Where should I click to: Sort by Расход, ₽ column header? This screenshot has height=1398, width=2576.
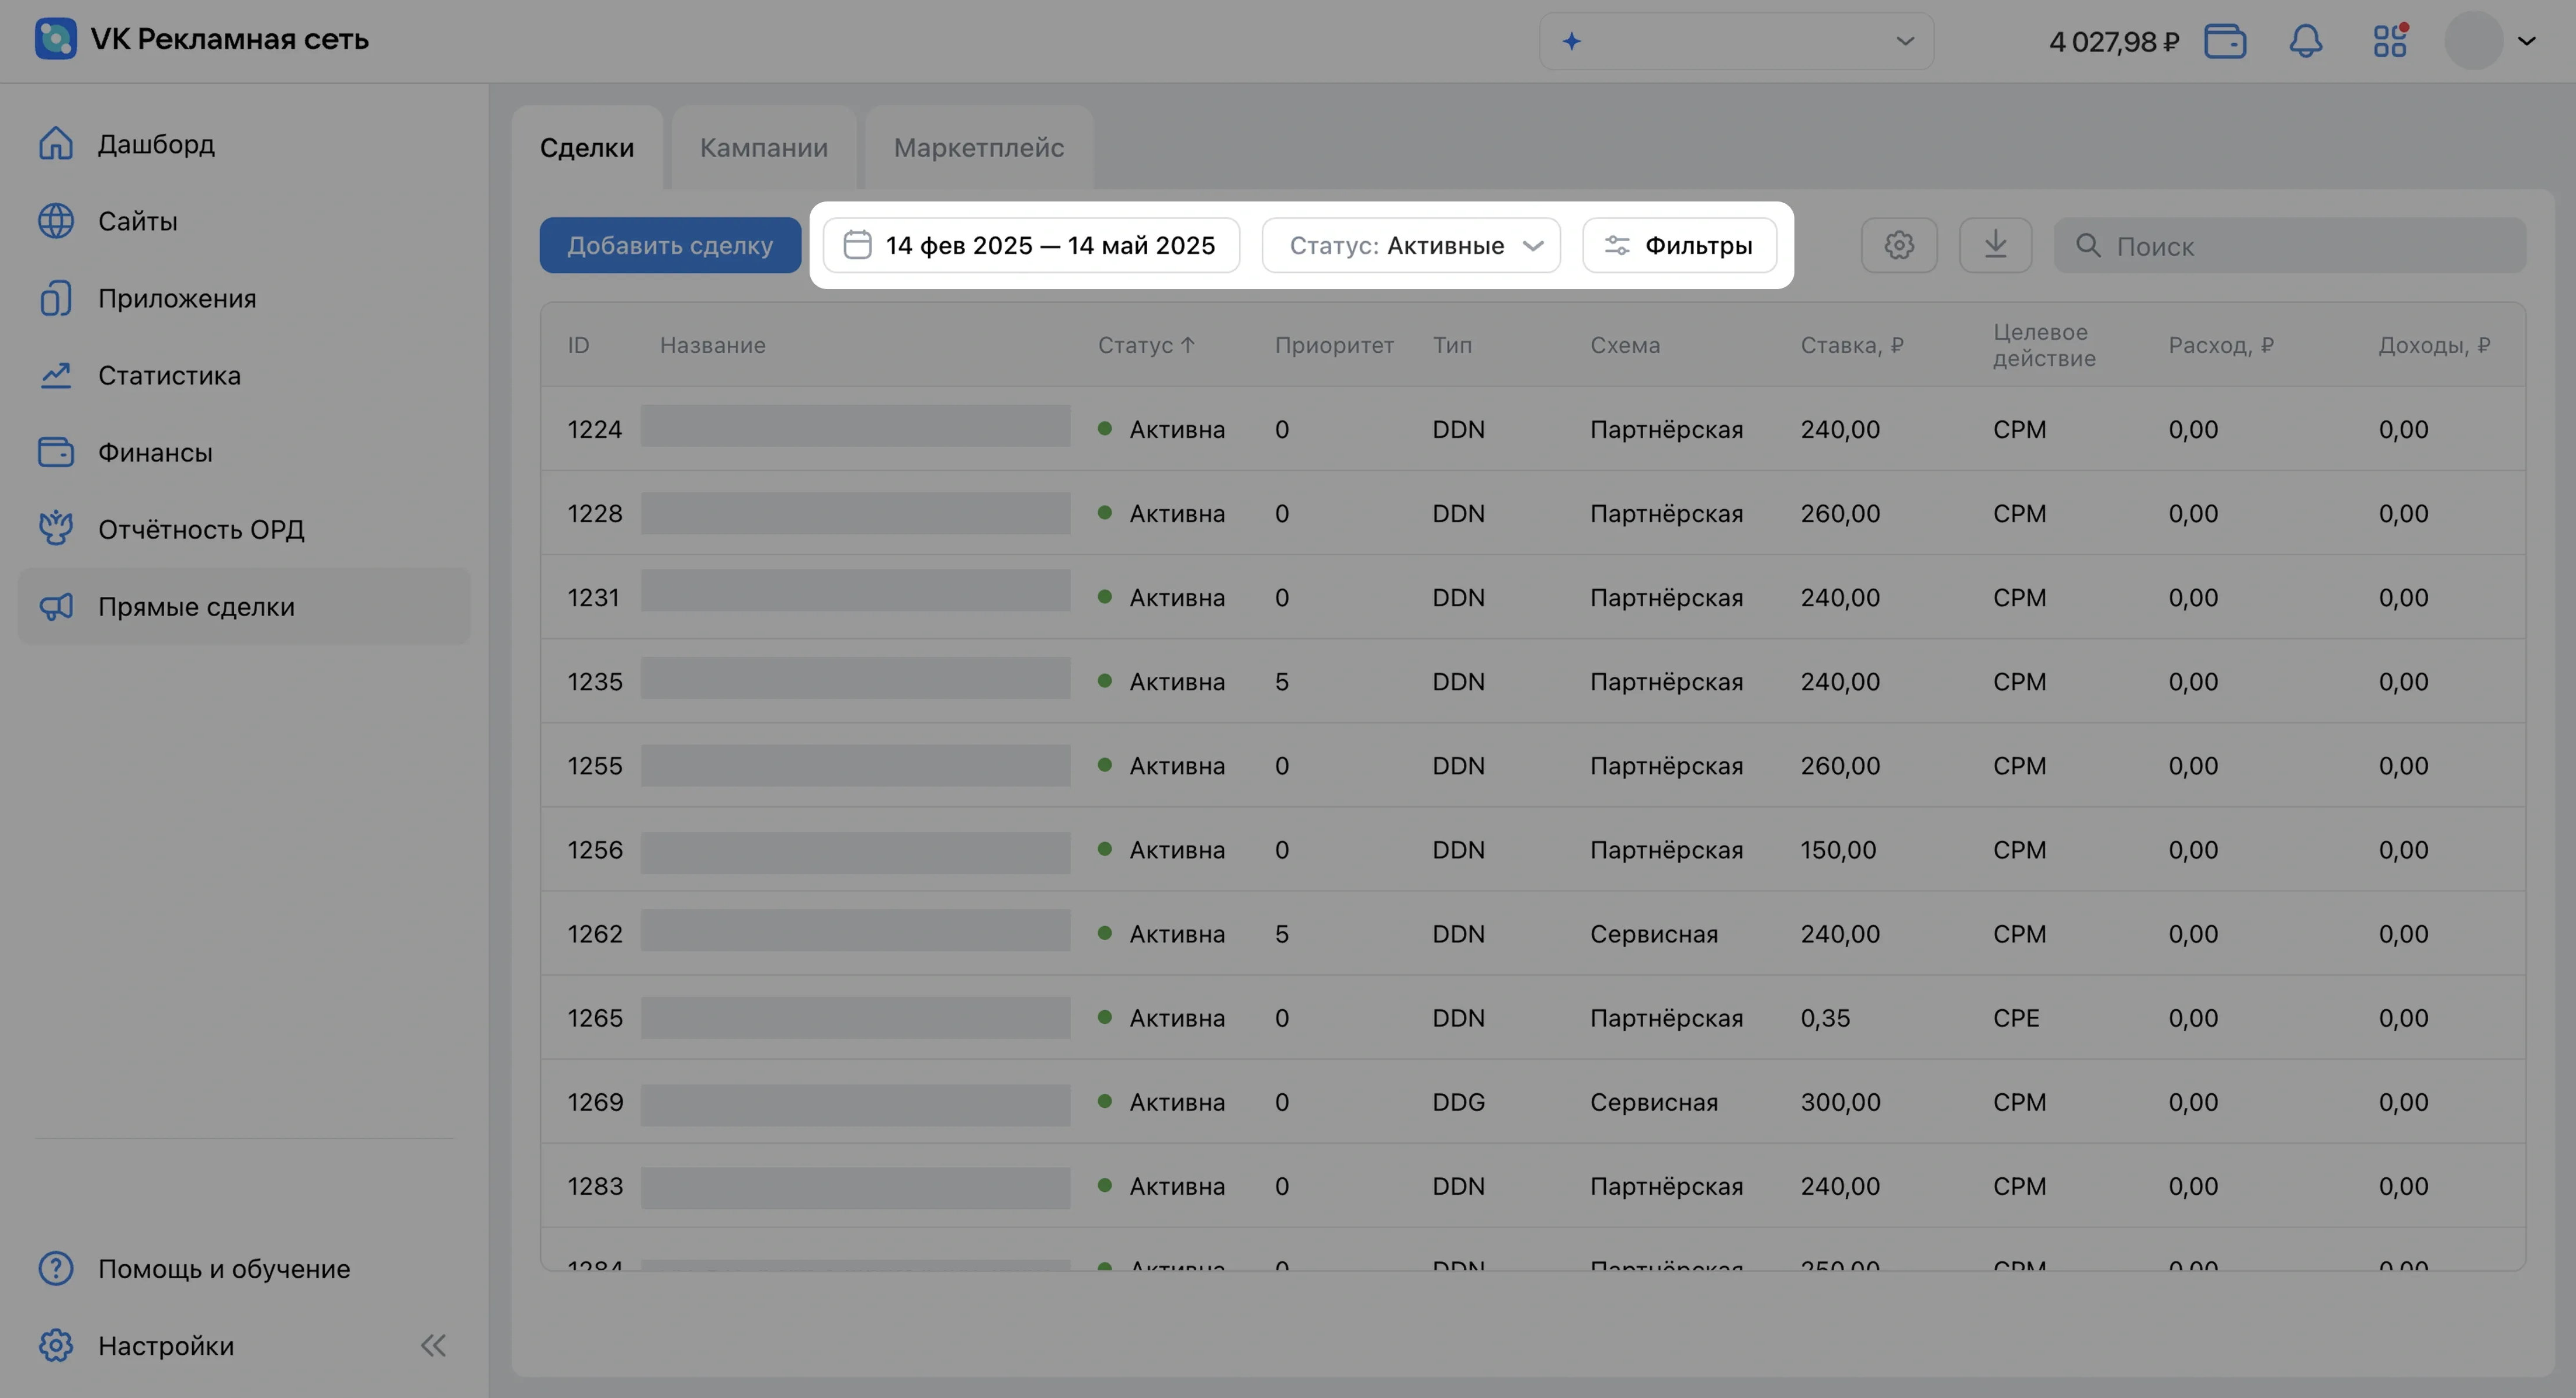coord(2221,345)
